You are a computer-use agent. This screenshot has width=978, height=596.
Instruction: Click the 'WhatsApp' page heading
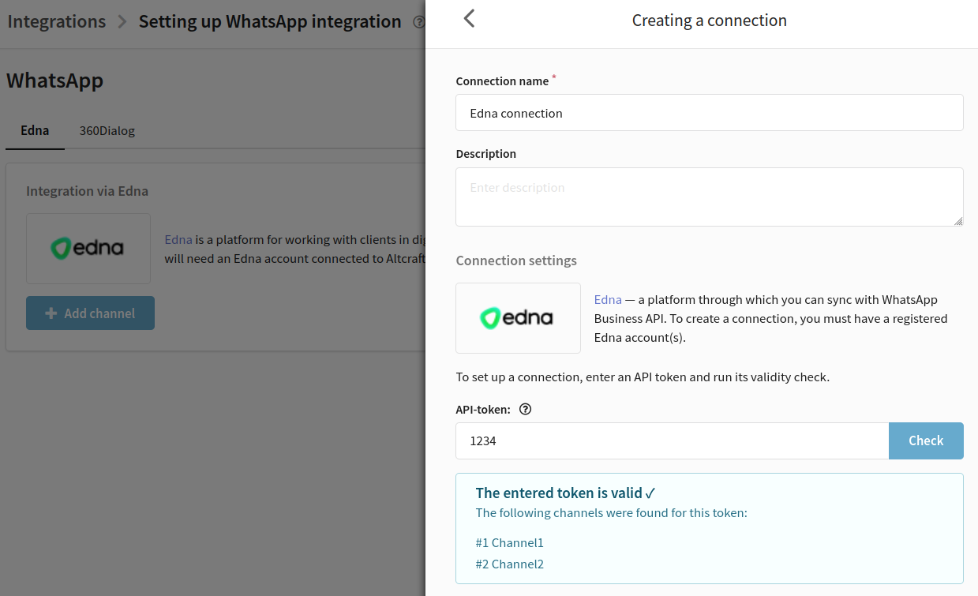click(54, 81)
